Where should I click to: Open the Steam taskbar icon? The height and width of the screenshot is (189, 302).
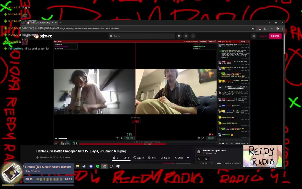click(84, 166)
